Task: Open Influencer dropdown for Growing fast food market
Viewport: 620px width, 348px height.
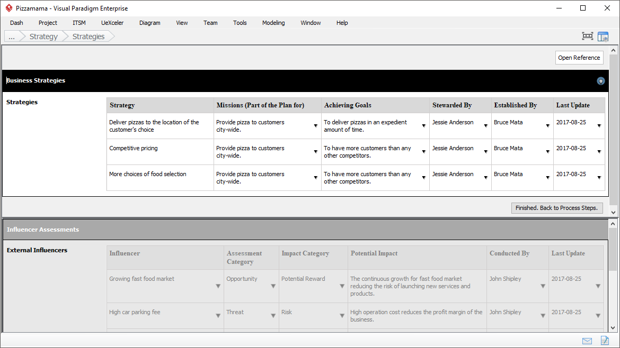Action: (x=218, y=286)
